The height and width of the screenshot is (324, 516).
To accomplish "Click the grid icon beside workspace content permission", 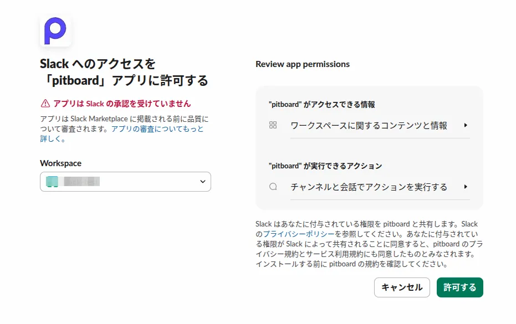I will (x=273, y=125).
